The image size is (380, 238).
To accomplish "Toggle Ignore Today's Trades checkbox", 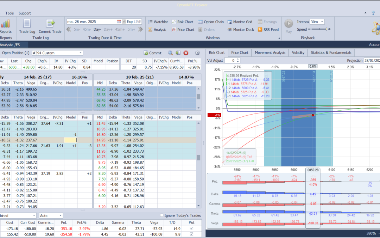I will coord(161,215).
